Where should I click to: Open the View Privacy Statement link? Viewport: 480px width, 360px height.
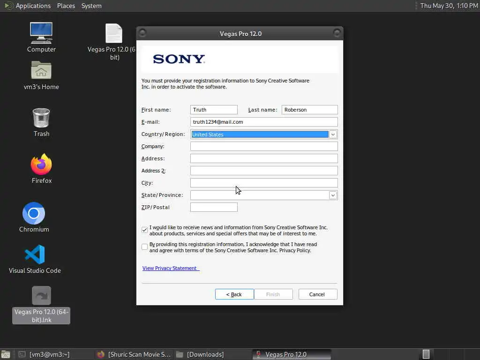pos(170,268)
